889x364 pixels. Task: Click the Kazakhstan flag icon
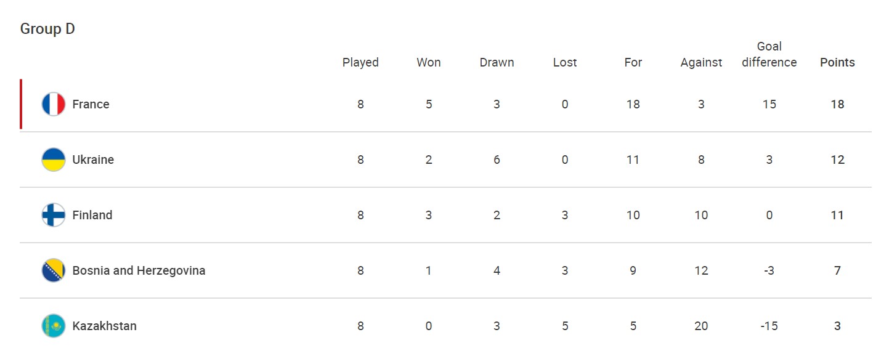tap(54, 326)
